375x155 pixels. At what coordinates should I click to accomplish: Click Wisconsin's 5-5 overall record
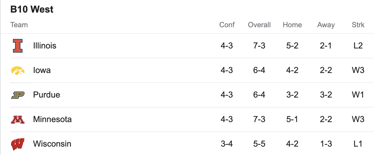pyautogui.click(x=259, y=144)
